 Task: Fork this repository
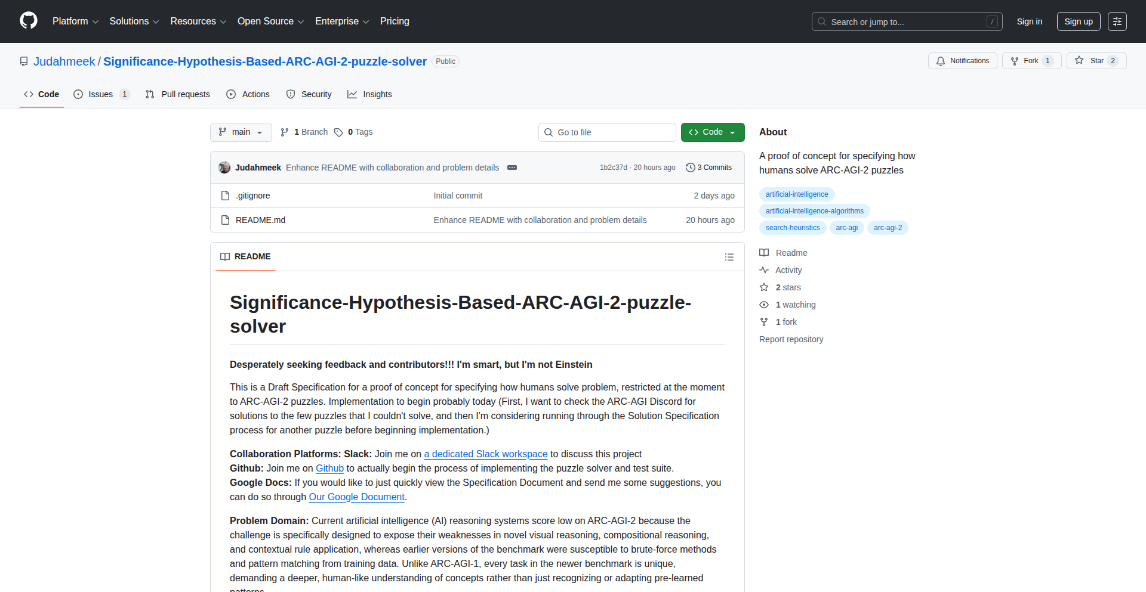point(1031,61)
